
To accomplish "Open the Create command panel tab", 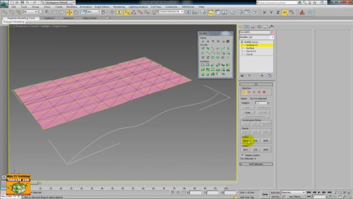I will [240, 27].
